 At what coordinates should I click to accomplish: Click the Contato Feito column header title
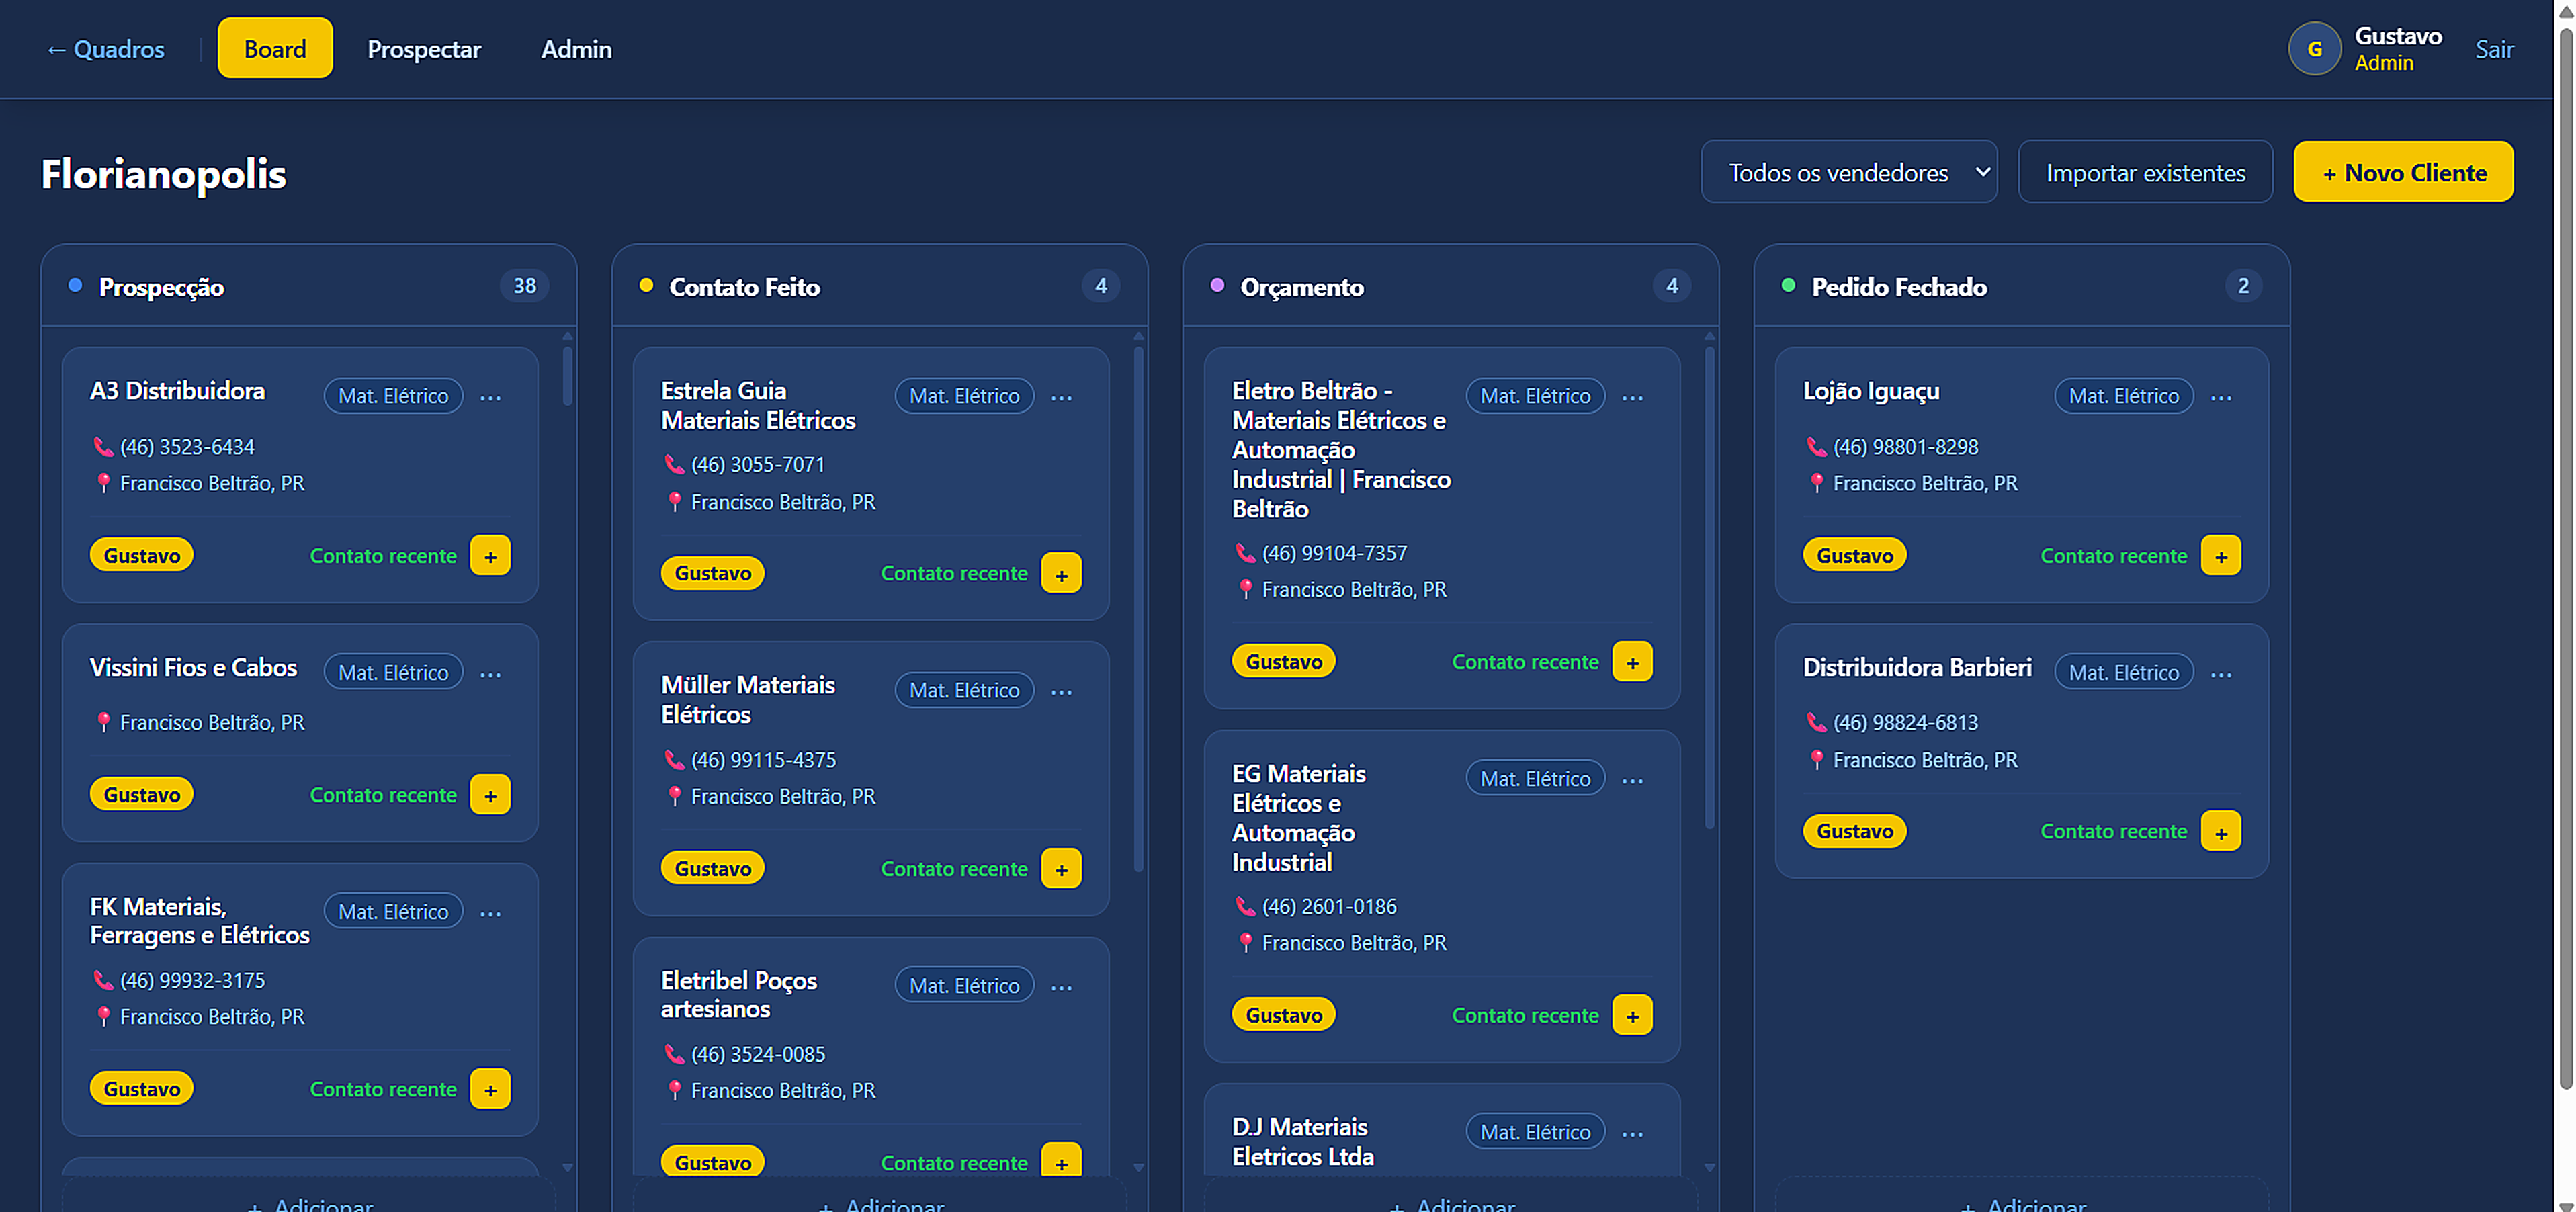pyautogui.click(x=744, y=287)
